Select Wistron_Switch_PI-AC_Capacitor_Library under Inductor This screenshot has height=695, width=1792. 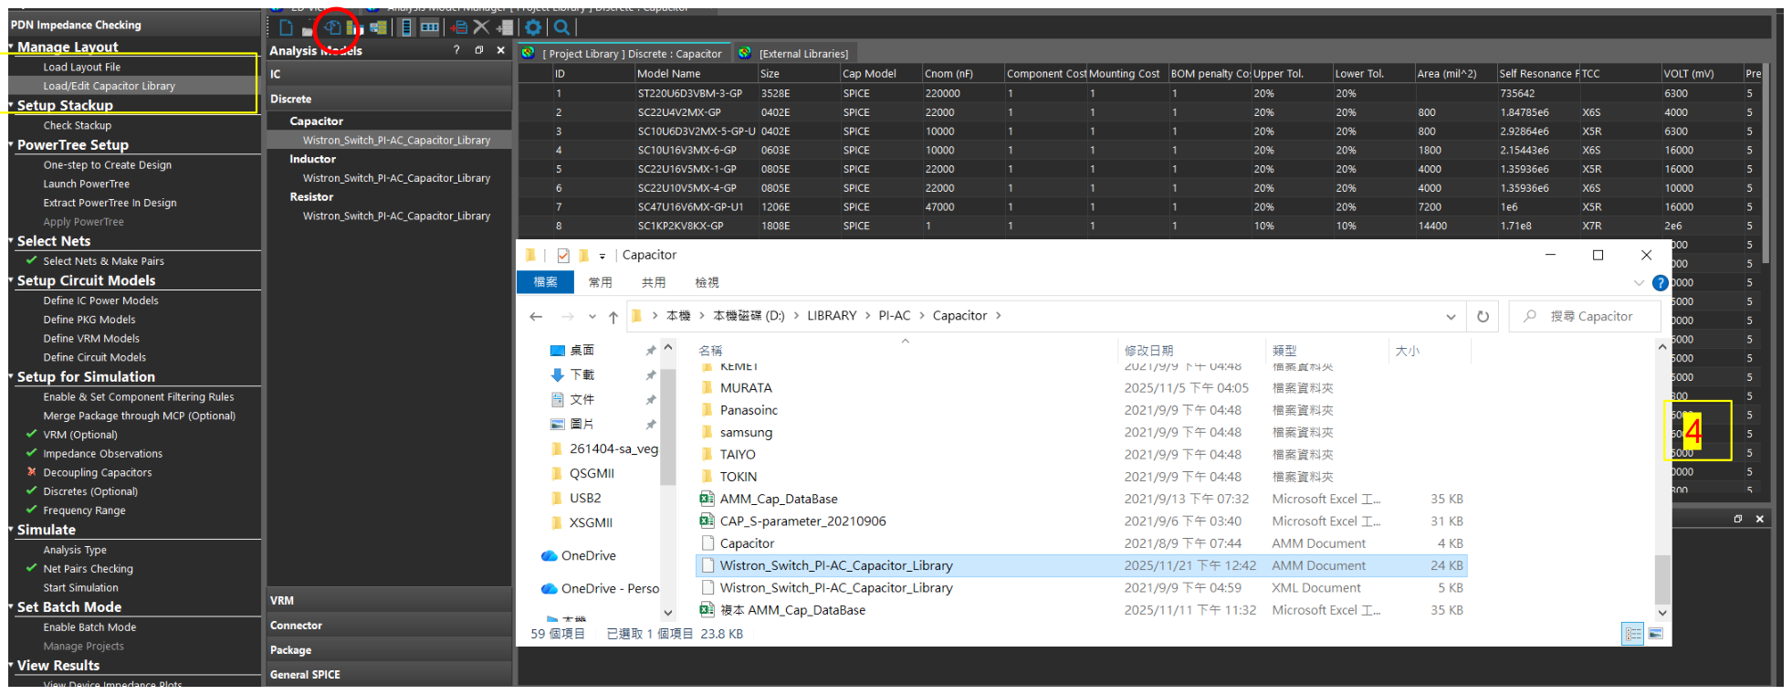[x=396, y=178]
